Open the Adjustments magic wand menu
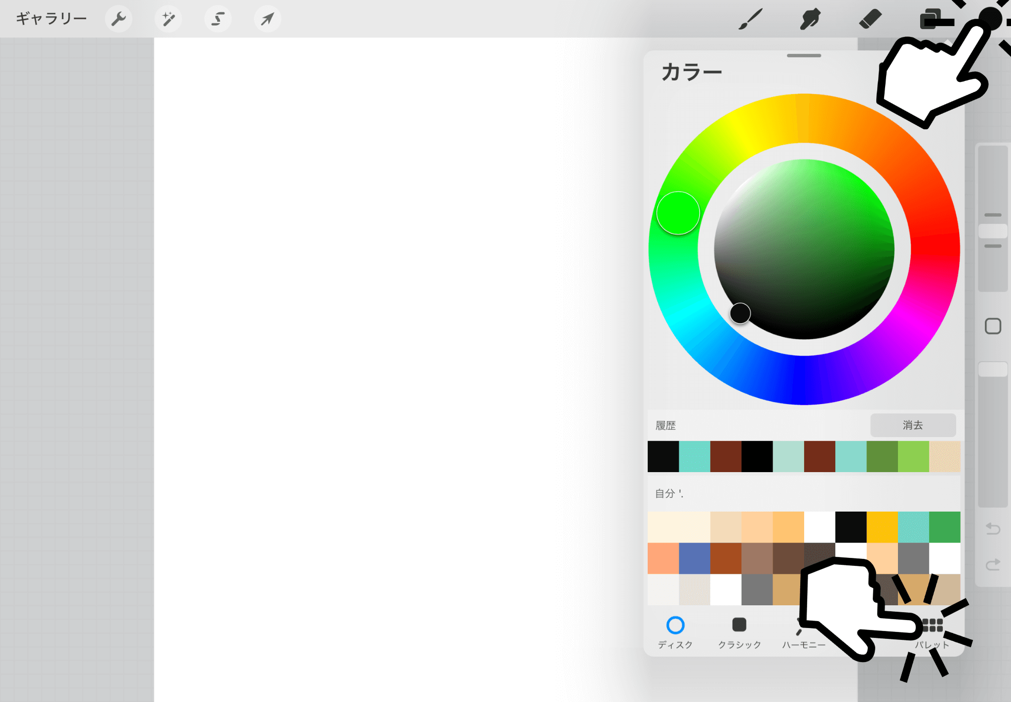The height and width of the screenshot is (702, 1011). (x=168, y=19)
